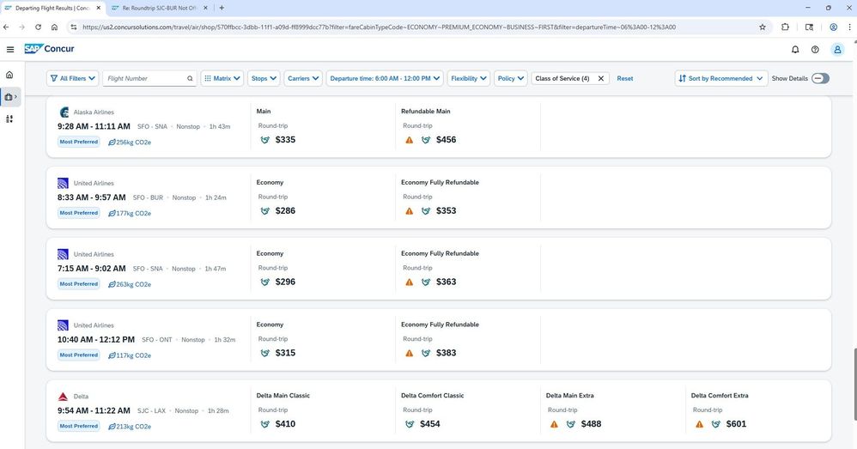Click the page vertical scrollbar thumb

[x=854, y=385]
